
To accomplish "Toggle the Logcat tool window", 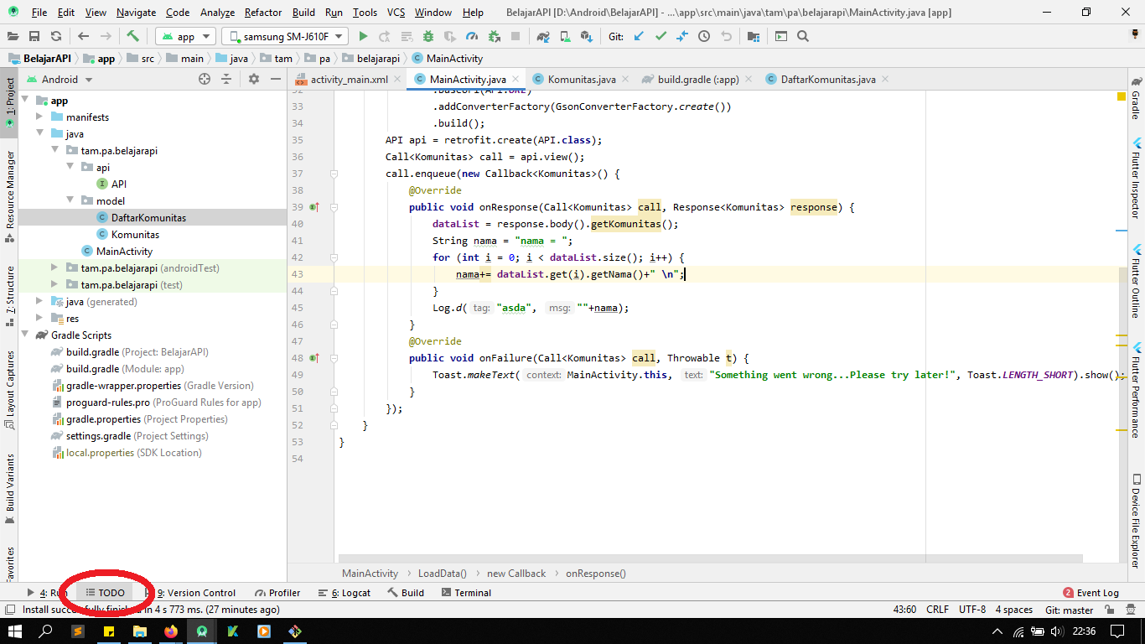I will pyautogui.click(x=345, y=593).
